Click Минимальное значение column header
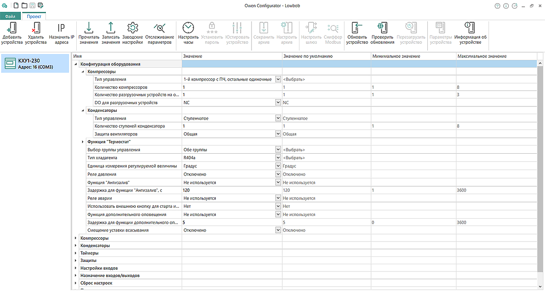The image size is (545, 291). (413, 56)
